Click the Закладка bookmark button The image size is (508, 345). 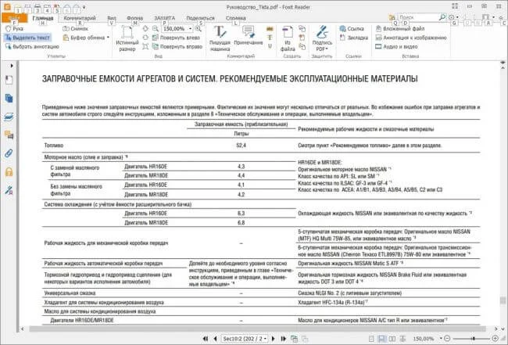(356, 37)
